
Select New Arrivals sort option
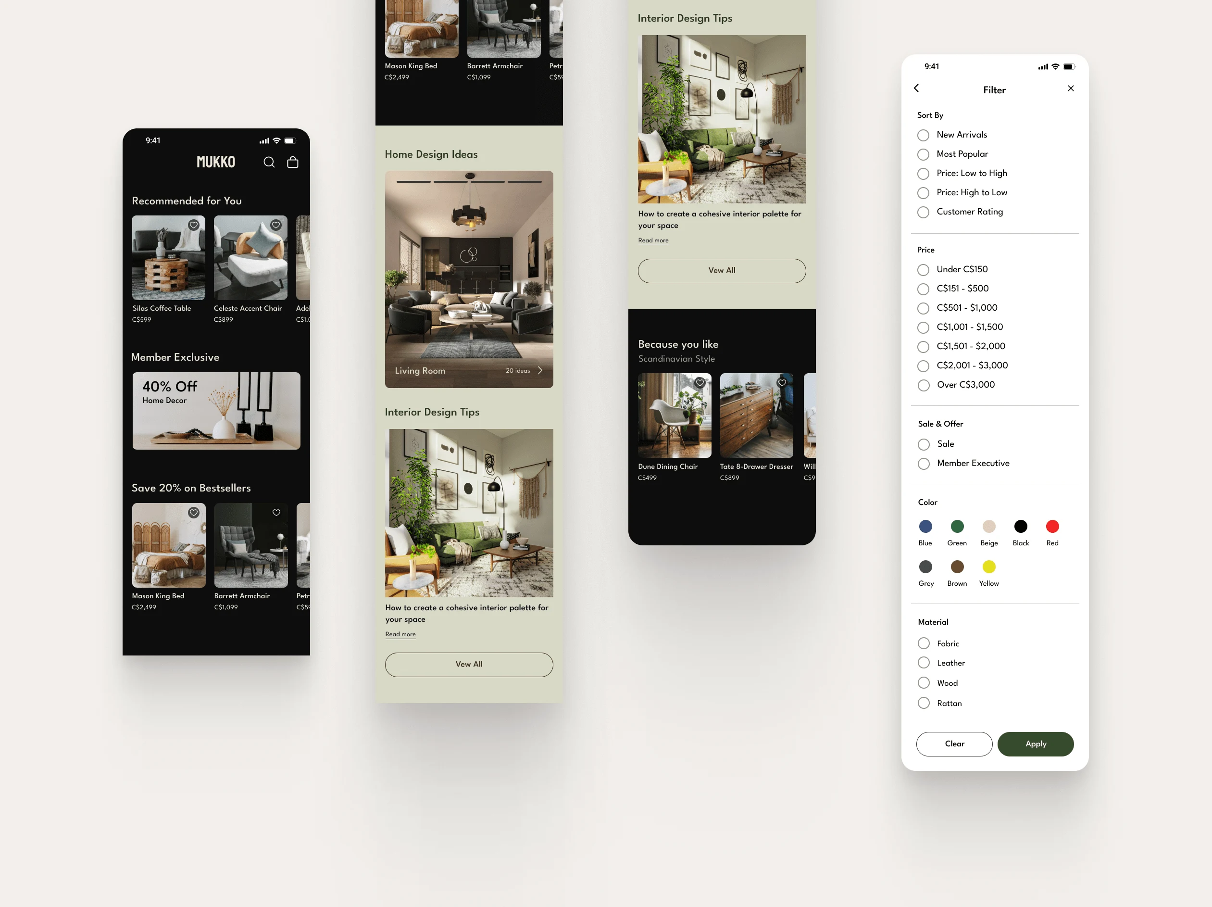(923, 134)
